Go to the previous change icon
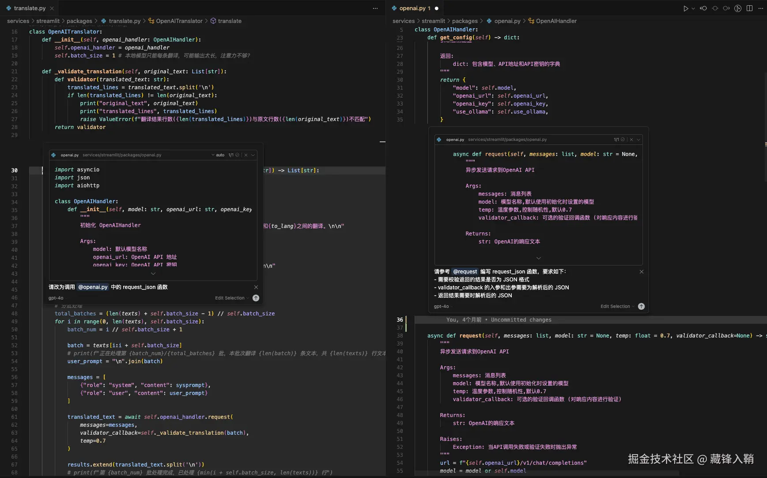This screenshot has width=767, height=478. (x=703, y=8)
